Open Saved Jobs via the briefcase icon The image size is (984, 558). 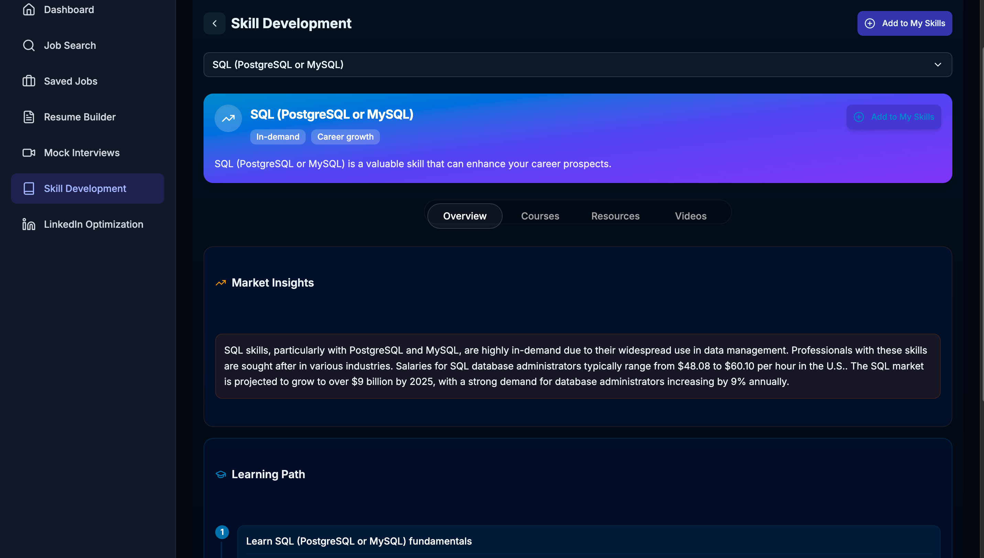click(x=29, y=81)
